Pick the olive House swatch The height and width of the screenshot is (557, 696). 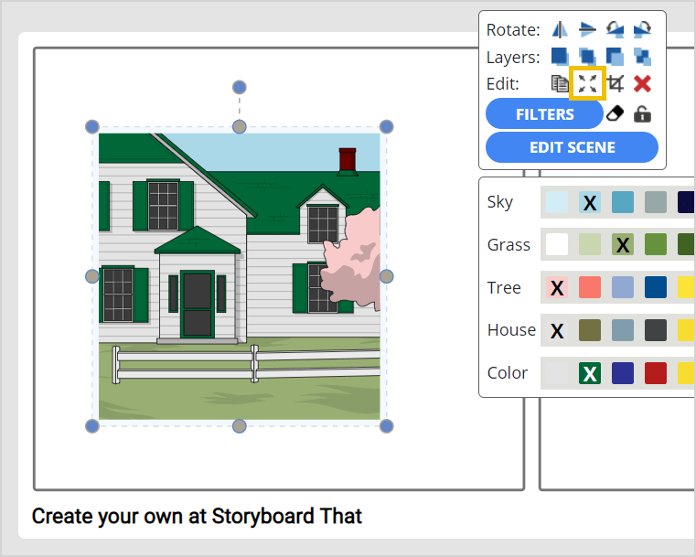coord(590,330)
